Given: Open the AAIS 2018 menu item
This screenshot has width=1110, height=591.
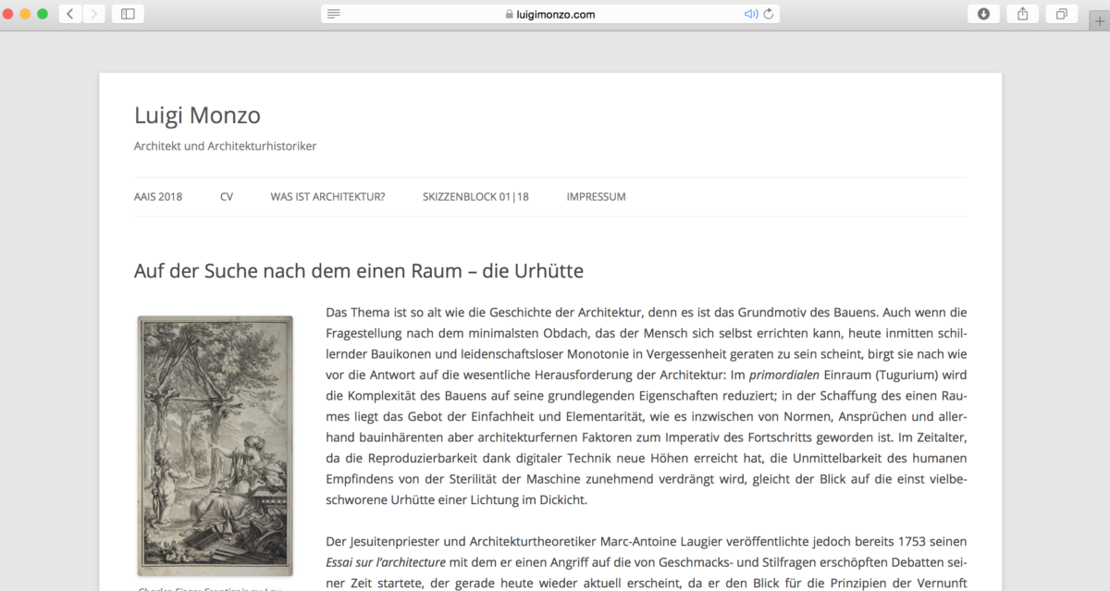Looking at the screenshot, I should coord(158,197).
